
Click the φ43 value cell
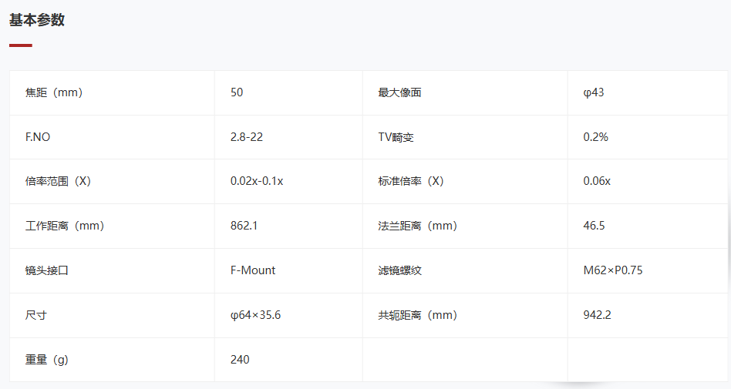pyautogui.click(x=648, y=92)
